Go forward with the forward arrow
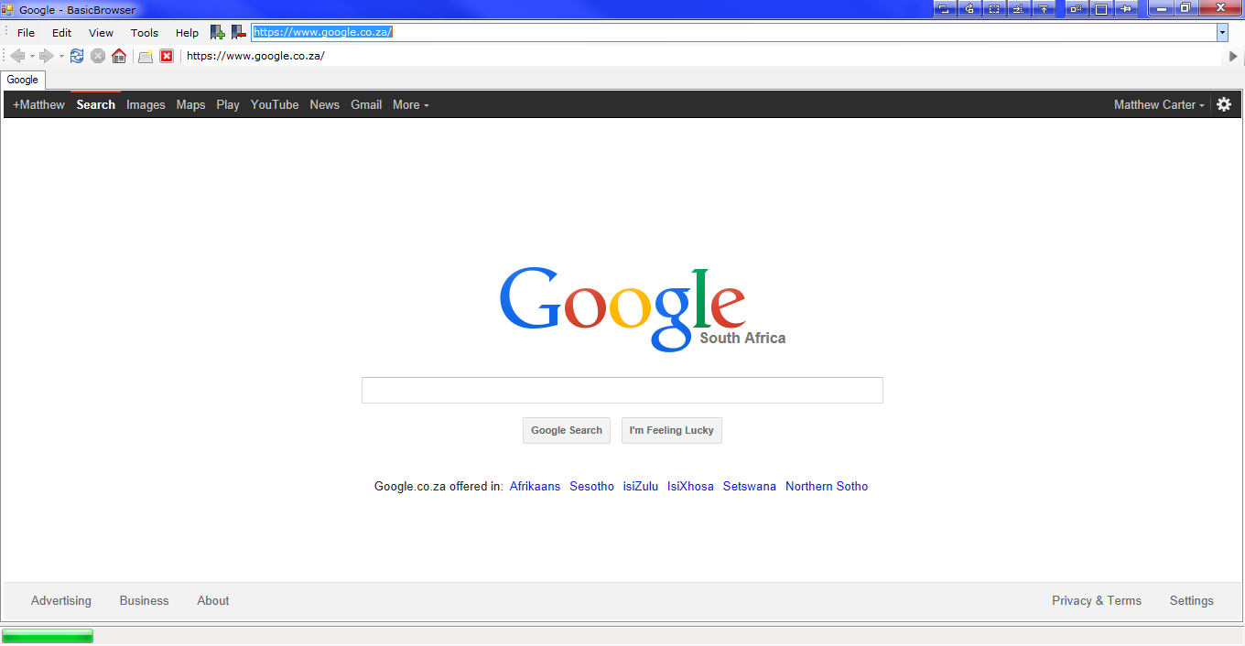This screenshot has width=1245, height=646. (x=48, y=56)
